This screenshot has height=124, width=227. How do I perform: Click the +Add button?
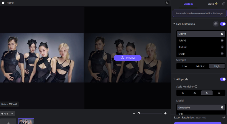pyautogui.click(x=4, y=114)
